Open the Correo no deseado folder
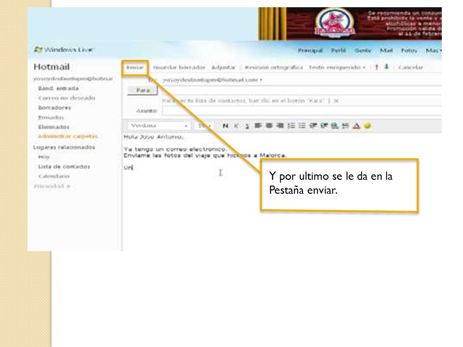463x347 pixels. coord(67,98)
